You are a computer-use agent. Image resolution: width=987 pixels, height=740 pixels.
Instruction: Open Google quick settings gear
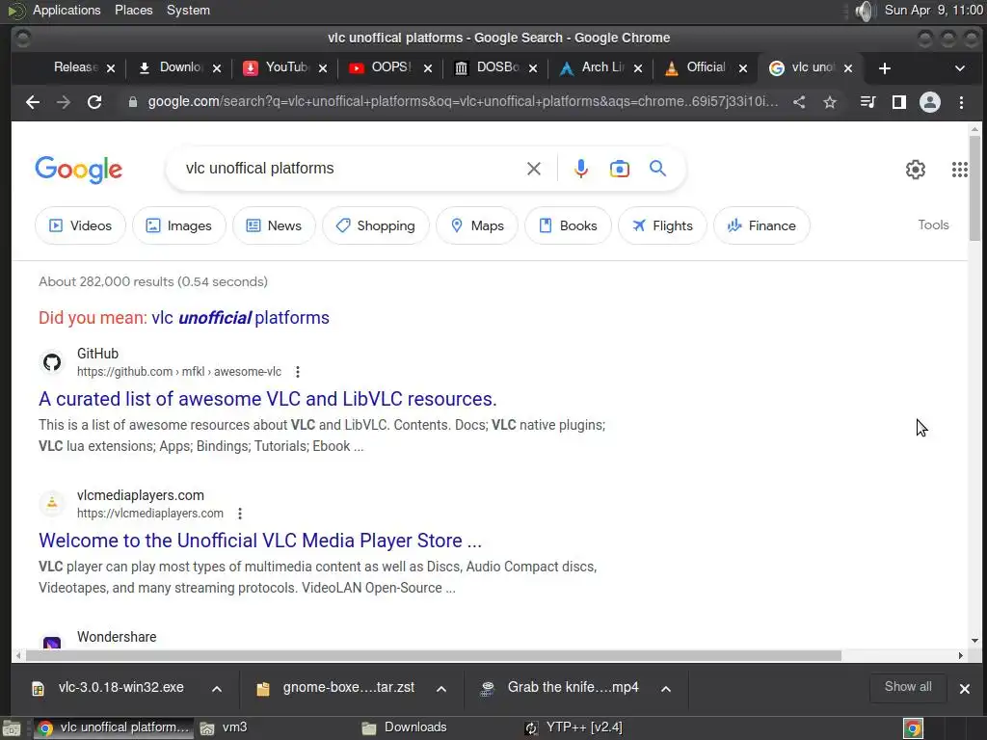[x=916, y=170]
